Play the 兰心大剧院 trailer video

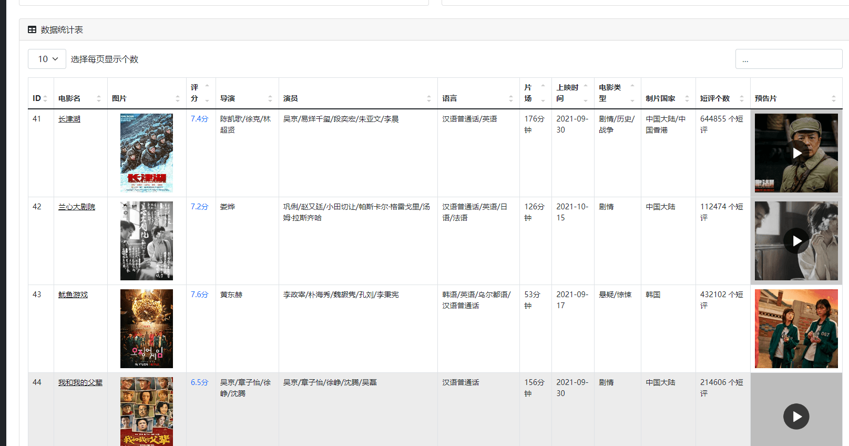tap(796, 241)
